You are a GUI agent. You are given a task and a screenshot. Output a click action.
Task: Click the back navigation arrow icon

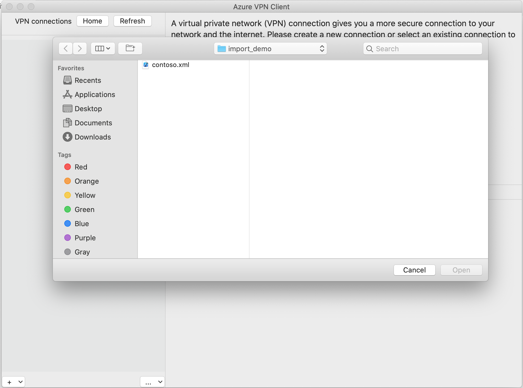(65, 48)
